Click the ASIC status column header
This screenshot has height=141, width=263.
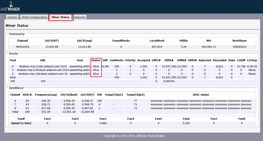pos(201,95)
